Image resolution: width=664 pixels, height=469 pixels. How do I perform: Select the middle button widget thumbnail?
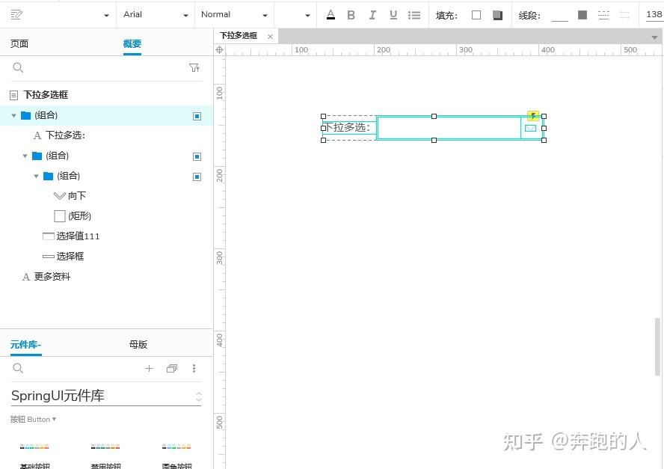(105, 447)
